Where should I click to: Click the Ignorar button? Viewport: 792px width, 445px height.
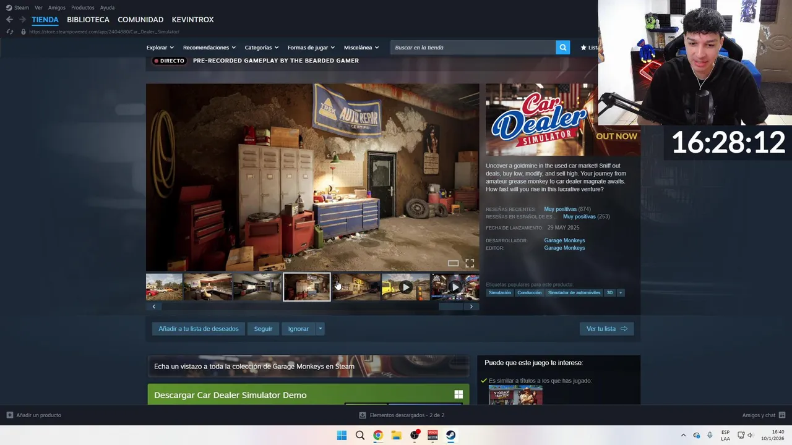click(x=298, y=329)
